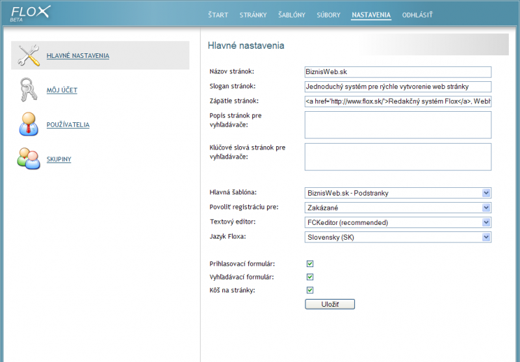Open the Šablóny menu item
The image size is (520, 362).
coord(291,15)
